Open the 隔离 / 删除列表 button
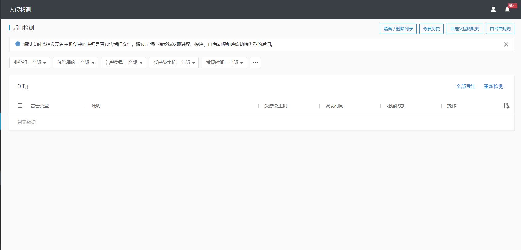The width and height of the screenshot is (521, 250). coord(398,29)
